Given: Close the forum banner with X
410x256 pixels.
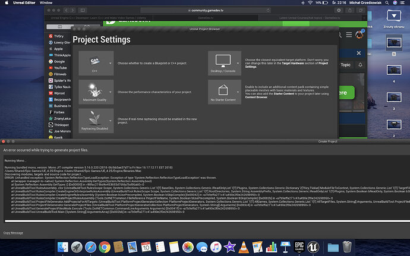Looking at the screenshot, I should click(359, 53).
